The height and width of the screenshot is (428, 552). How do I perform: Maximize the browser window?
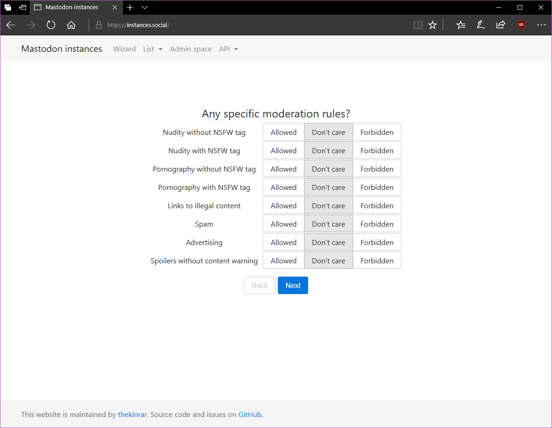coord(520,7)
